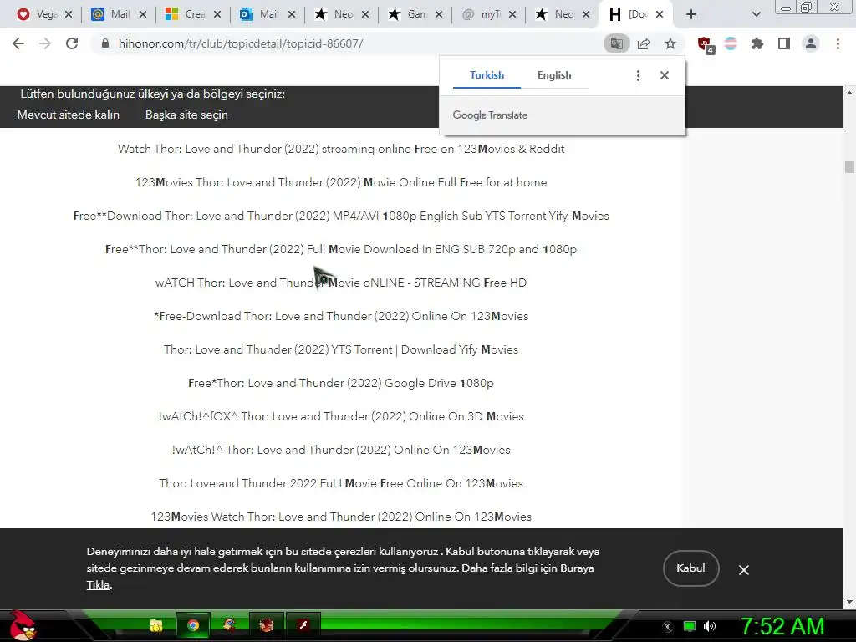Screen dimensions: 856x642
Task: Open the Google Translate icon in address bar
Action: (x=616, y=43)
